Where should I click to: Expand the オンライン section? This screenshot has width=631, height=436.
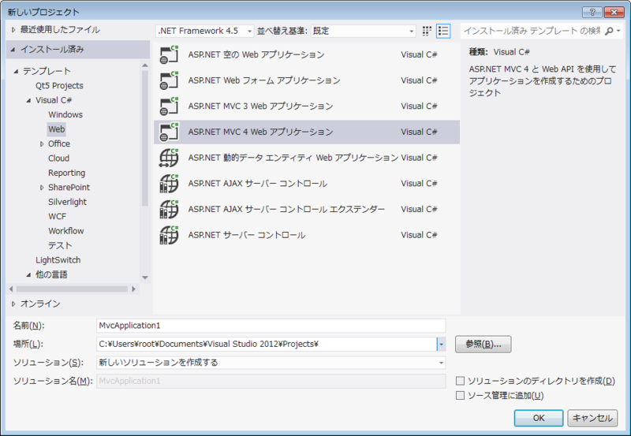tap(13, 304)
